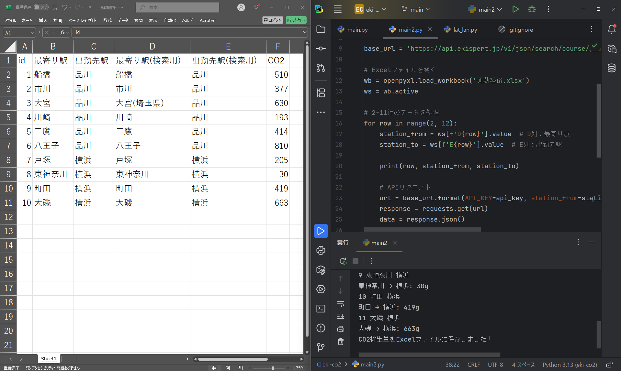
Task: Switch Excel to Page Layout view
Action: 227,368
